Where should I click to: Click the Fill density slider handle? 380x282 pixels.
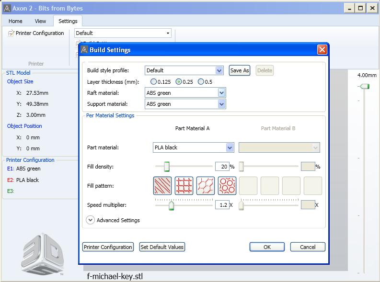(167, 167)
